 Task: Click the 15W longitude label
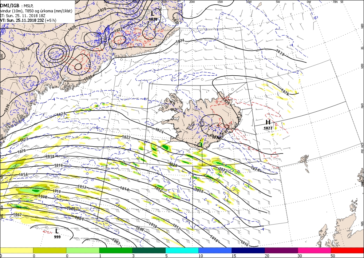pyautogui.click(x=220, y=2)
